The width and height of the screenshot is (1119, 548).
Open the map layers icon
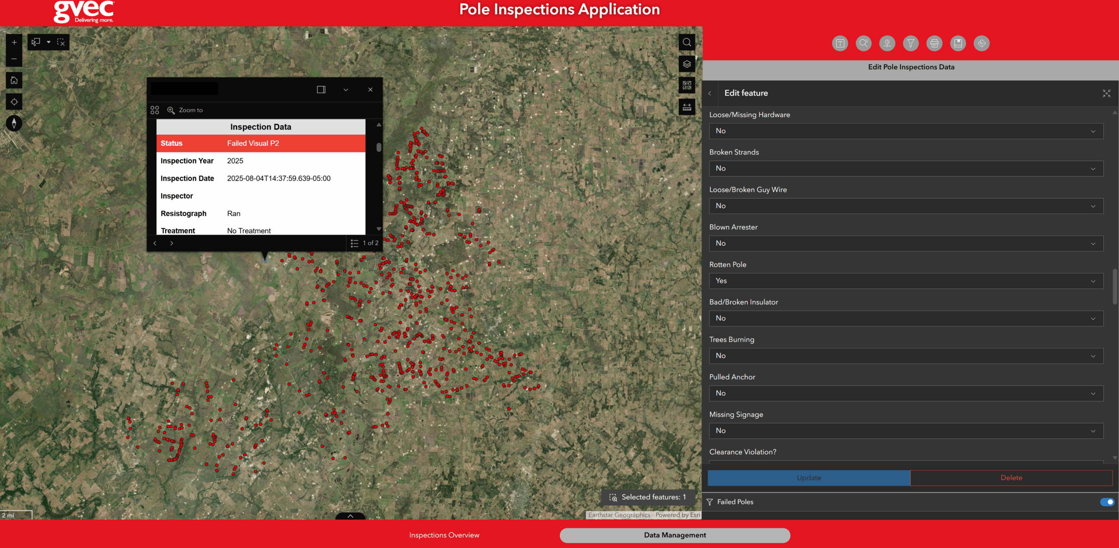[687, 64]
